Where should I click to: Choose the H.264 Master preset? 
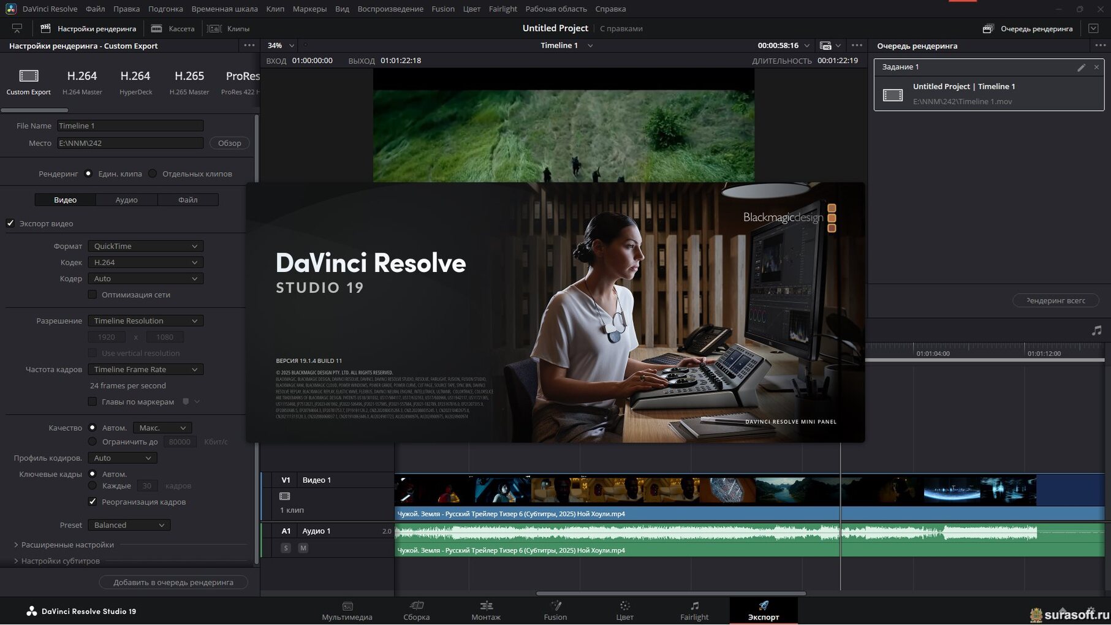(x=82, y=81)
